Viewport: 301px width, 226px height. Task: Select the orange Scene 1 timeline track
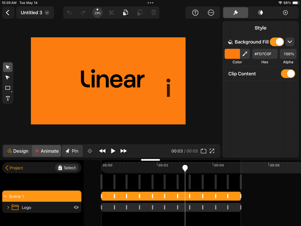tap(171, 196)
